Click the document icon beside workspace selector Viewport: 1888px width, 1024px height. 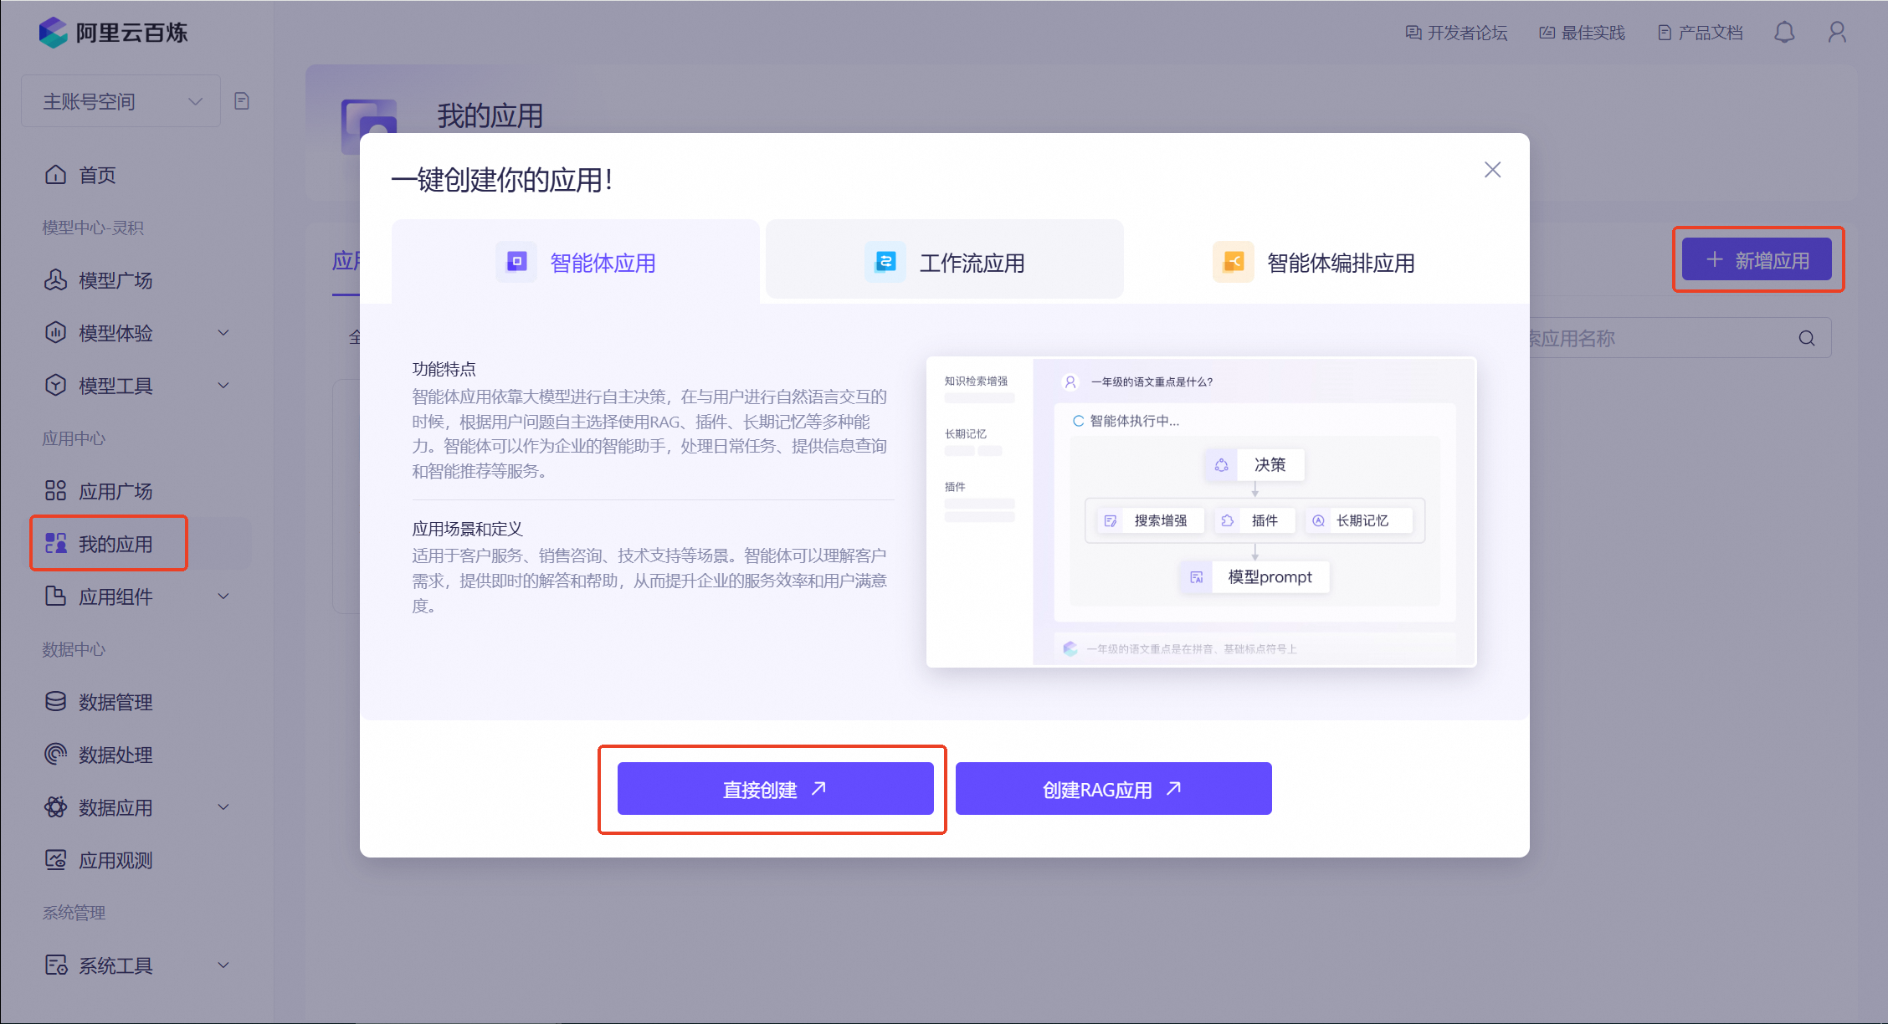click(x=242, y=101)
